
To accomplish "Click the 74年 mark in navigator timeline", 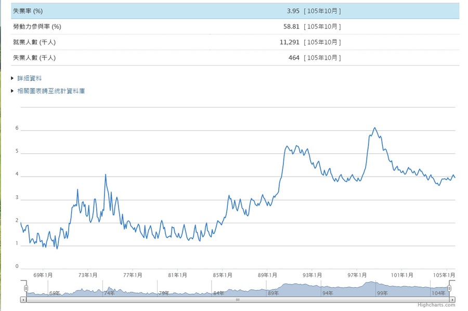I will coord(109,293).
